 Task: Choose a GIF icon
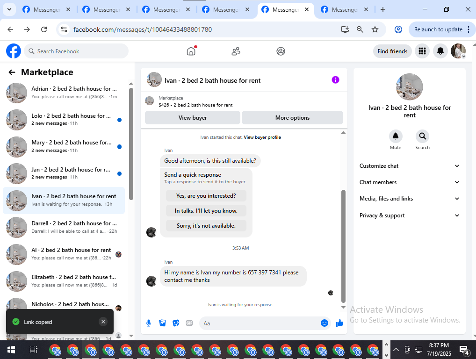tap(189, 323)
